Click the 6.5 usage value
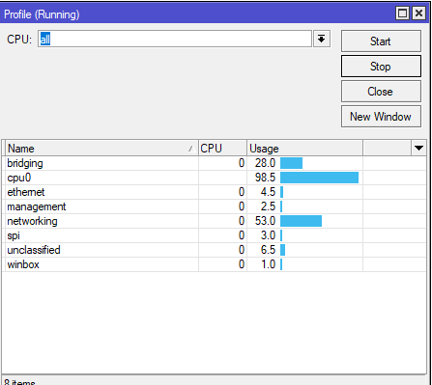The height and width of the screenshot is (385, 432). coord(268,250)
